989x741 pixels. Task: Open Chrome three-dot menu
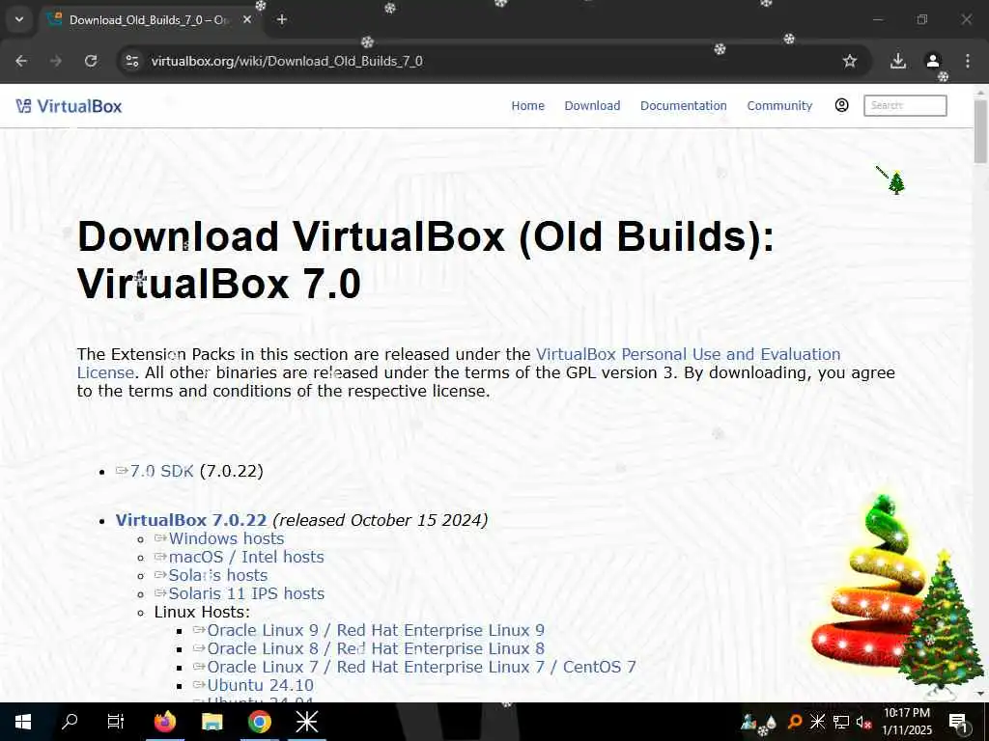[x=968, y=61]
